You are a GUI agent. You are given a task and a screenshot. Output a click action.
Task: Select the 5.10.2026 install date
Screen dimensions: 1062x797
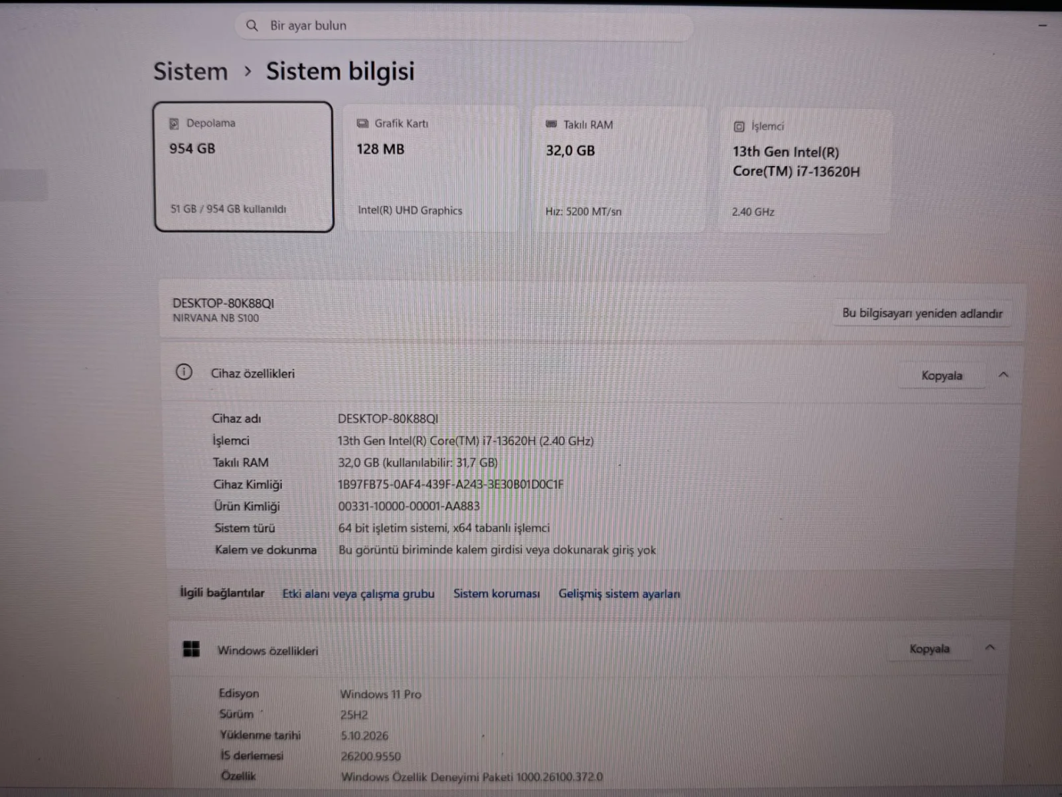(365, 735)
